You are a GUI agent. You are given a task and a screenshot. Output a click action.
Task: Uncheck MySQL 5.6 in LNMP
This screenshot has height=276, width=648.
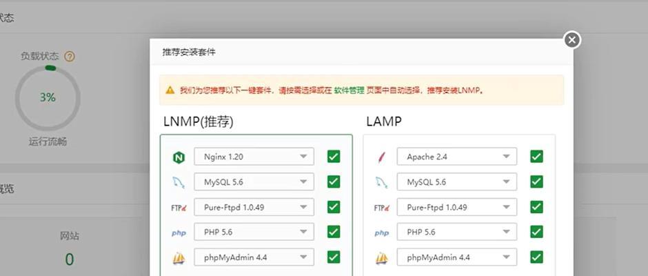(x=334, y=181)
